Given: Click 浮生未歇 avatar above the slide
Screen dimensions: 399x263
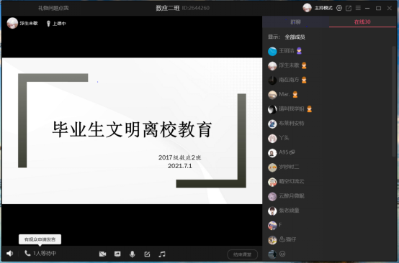Looking at the screenshot, I should 12,23.
